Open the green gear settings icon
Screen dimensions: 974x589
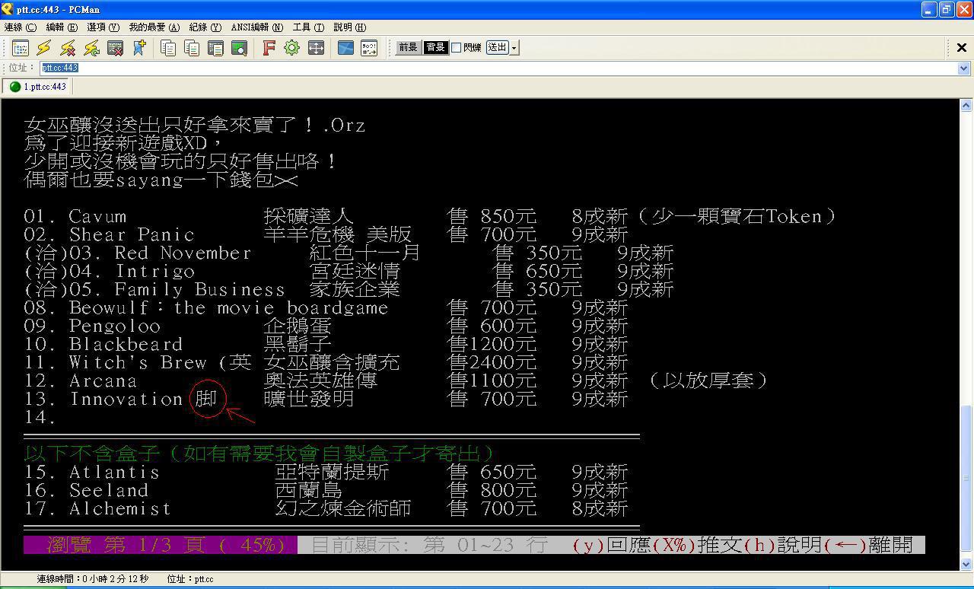[291, 48]
